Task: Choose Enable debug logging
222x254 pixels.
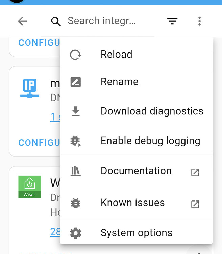Action: (x=136, y=141)
